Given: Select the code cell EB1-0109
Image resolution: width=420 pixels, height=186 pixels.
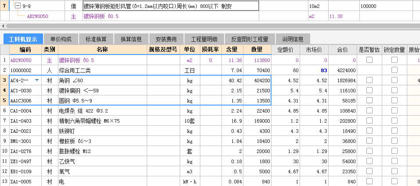Looking at the screenshot, I should 25,171.
